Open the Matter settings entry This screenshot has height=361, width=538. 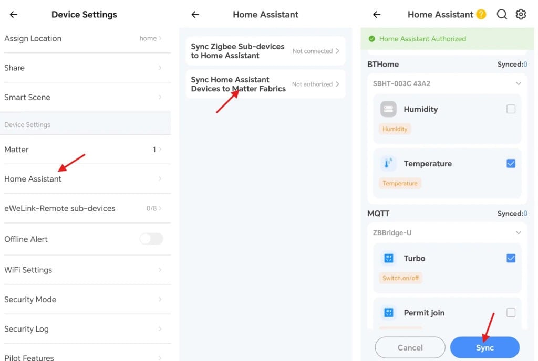click(87, 150)
